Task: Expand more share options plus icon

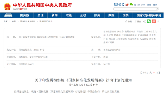Action: (158, 21)
